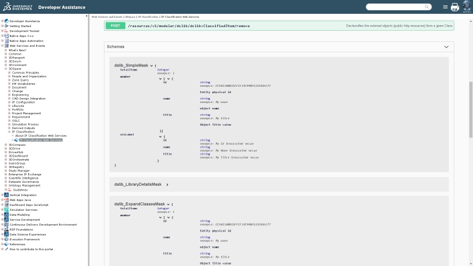
Task: Open the DriveHub tree item
Action: 16,152
